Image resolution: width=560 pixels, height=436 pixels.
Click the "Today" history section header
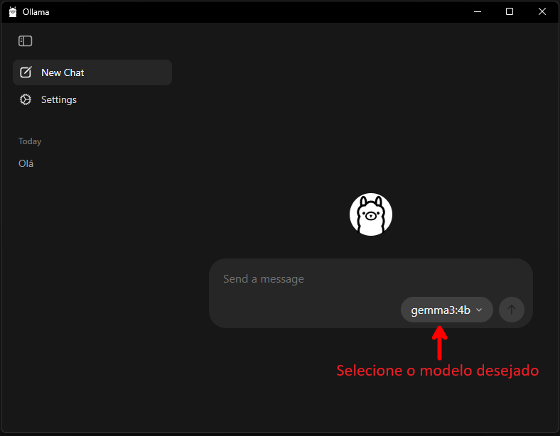30,141
